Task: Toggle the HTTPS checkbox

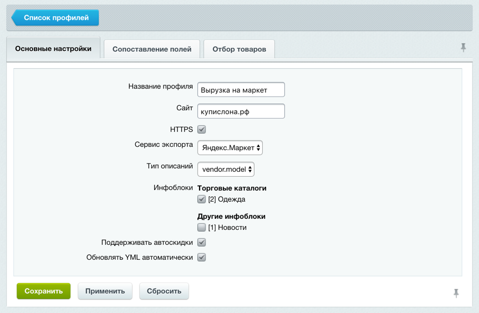Action: (x=202, y=130)
